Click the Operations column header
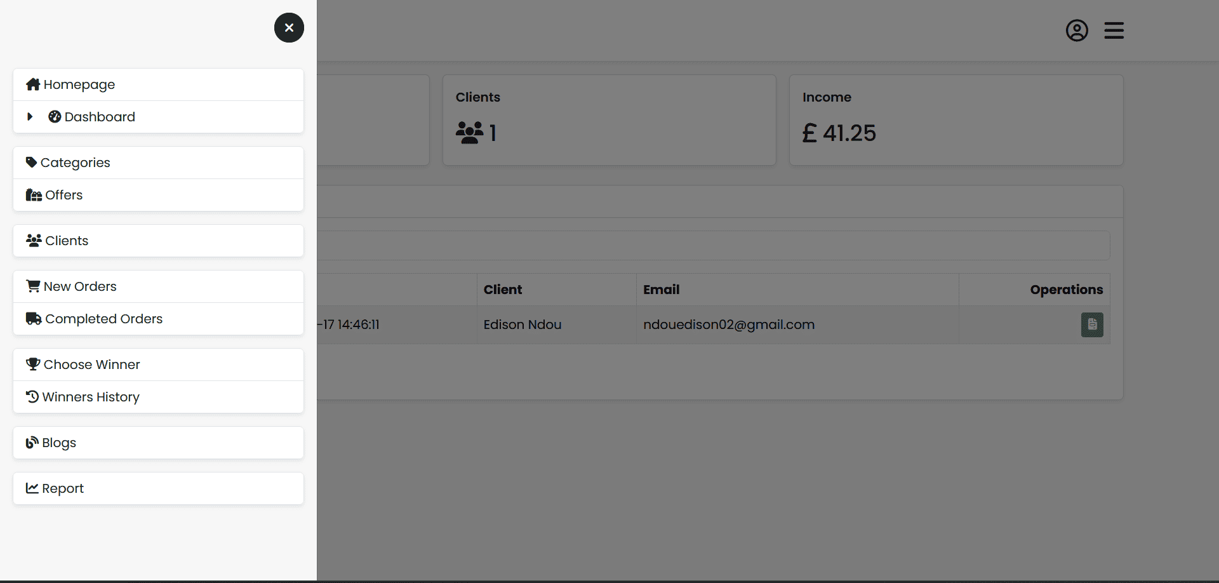Image resolution: width=1219 pixels, height=583 pixels. point(1066,290)
